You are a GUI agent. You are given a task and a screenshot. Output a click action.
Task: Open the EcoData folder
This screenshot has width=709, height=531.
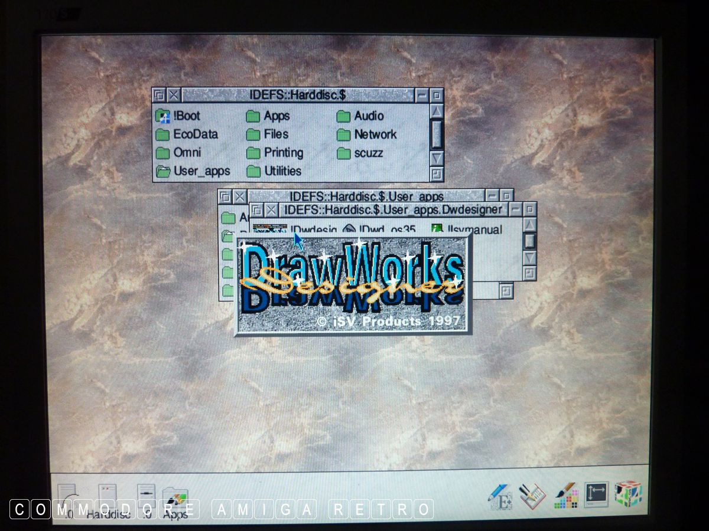163,135
